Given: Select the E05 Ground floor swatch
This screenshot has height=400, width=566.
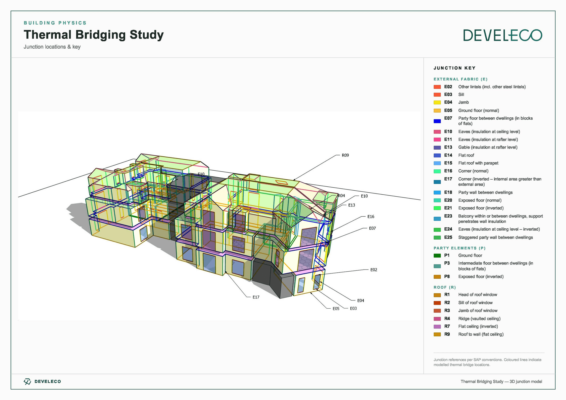Looking at the screenshot, I should (437, 111).
